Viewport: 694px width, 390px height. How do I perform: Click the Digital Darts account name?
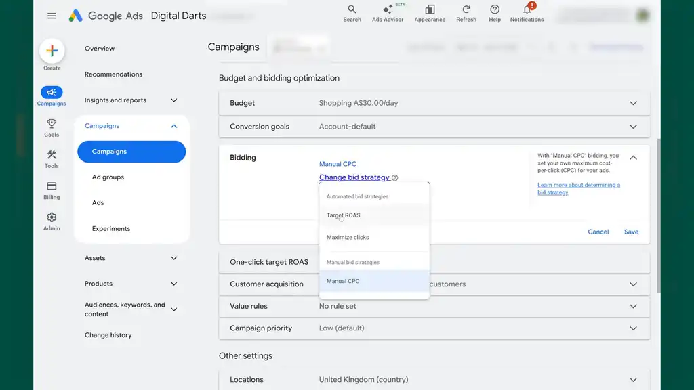pos(178,16)
